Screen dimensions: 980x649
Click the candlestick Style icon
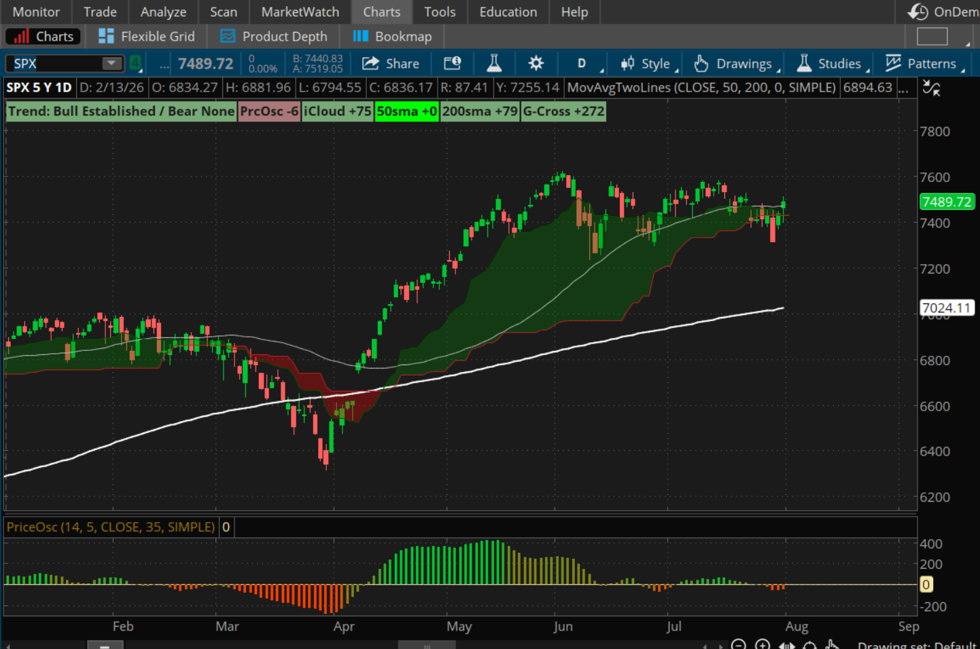pos(627,64)
